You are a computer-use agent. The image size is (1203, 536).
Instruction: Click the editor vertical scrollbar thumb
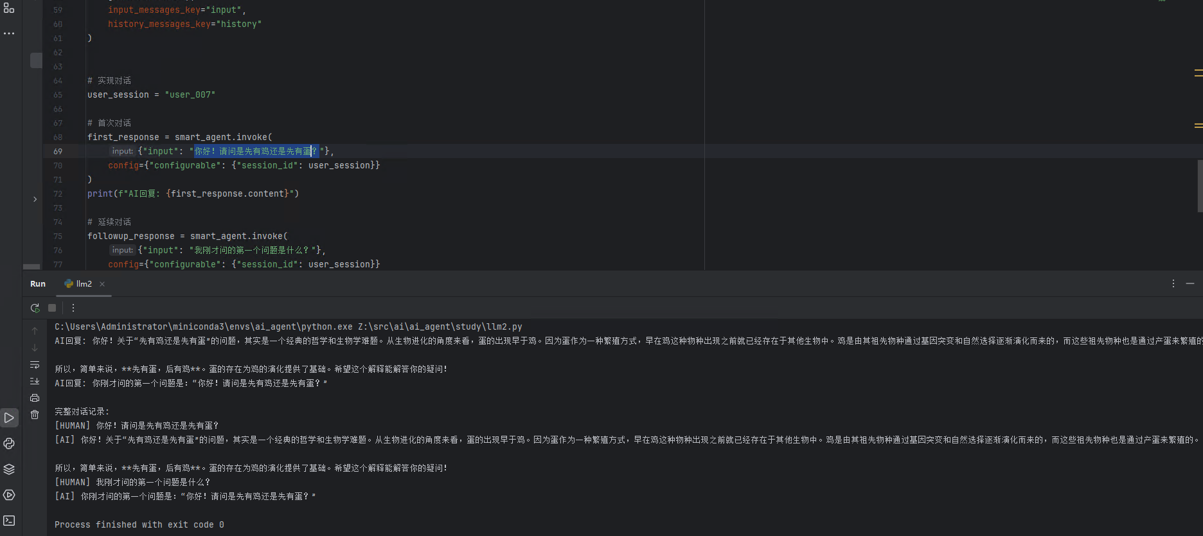tap(1200, 186)
